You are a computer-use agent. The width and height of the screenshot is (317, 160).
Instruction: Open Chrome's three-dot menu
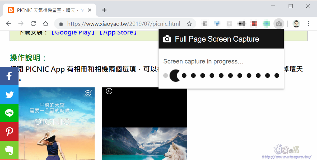(309, 24)
